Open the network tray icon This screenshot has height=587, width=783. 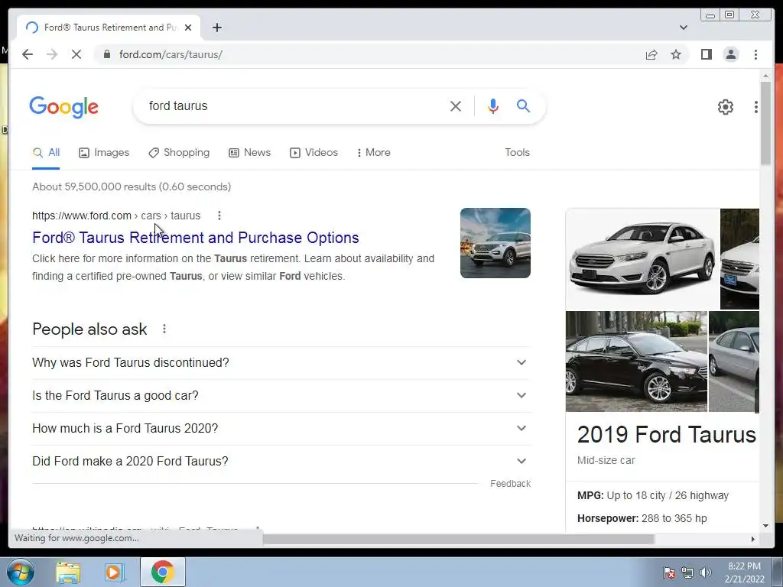tap(687, 572)
